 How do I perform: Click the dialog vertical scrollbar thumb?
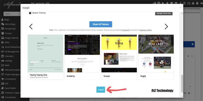(182, 84)
